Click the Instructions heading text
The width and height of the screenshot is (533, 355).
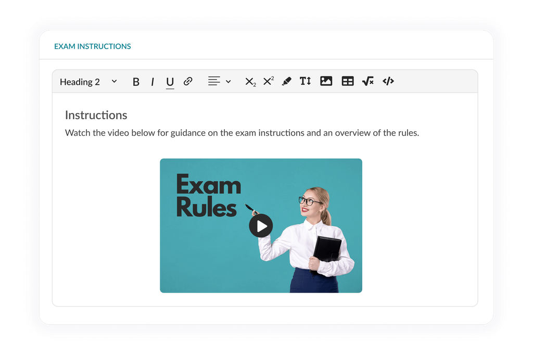click(x=96, y=115)
